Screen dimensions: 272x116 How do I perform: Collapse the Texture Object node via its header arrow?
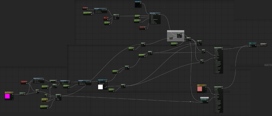(141, 2)
